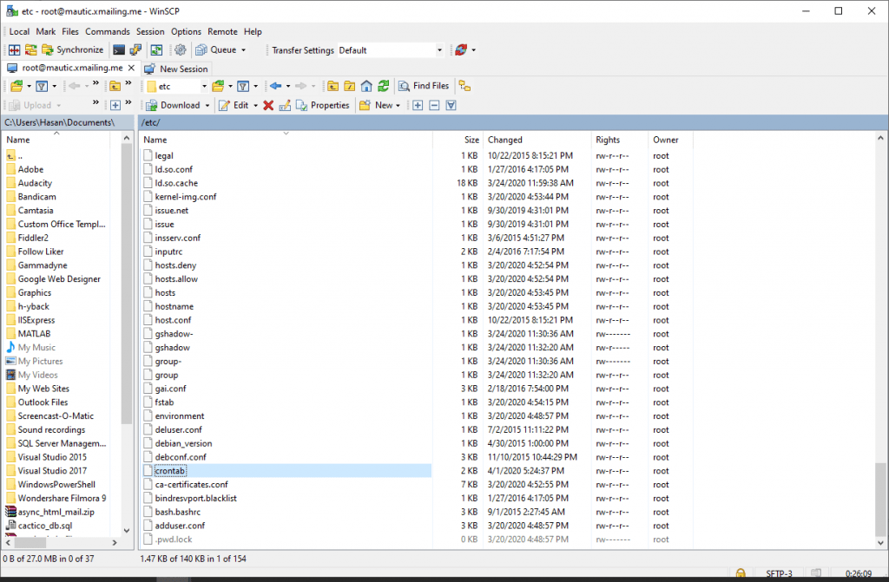The height and width of the screenshot is (582, 889).
Task: Open the remote filter settings
Action: pos(242,85)
